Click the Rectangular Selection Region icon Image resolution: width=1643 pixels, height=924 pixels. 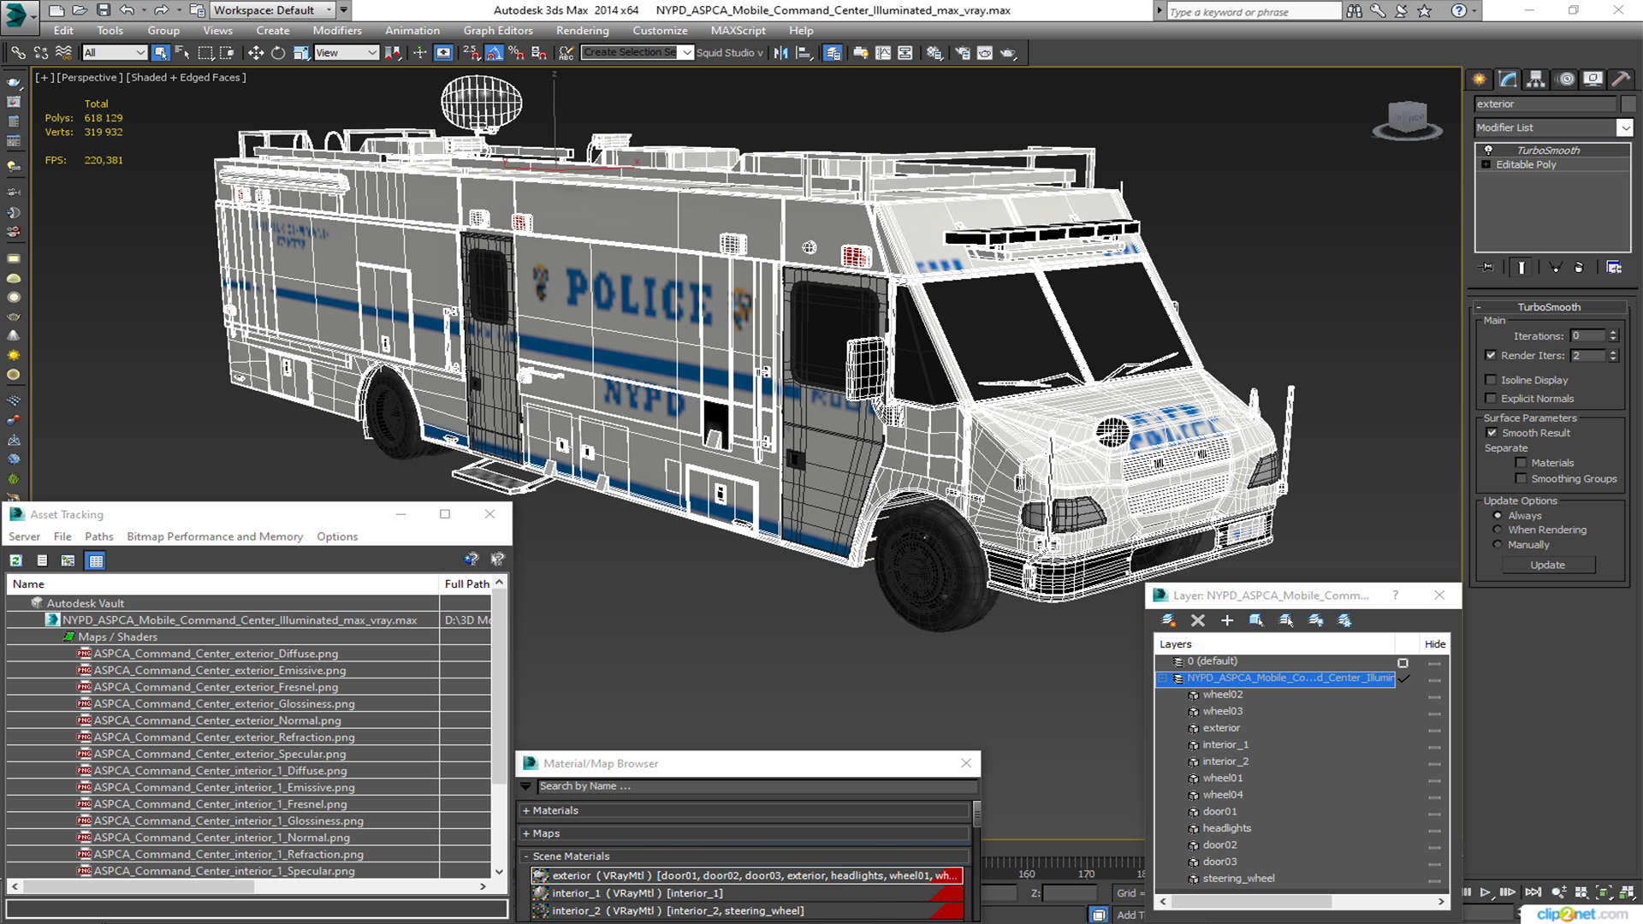tap(205, 53)
